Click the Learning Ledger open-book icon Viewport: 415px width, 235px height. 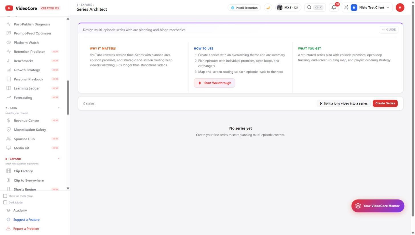click(9, 88)
